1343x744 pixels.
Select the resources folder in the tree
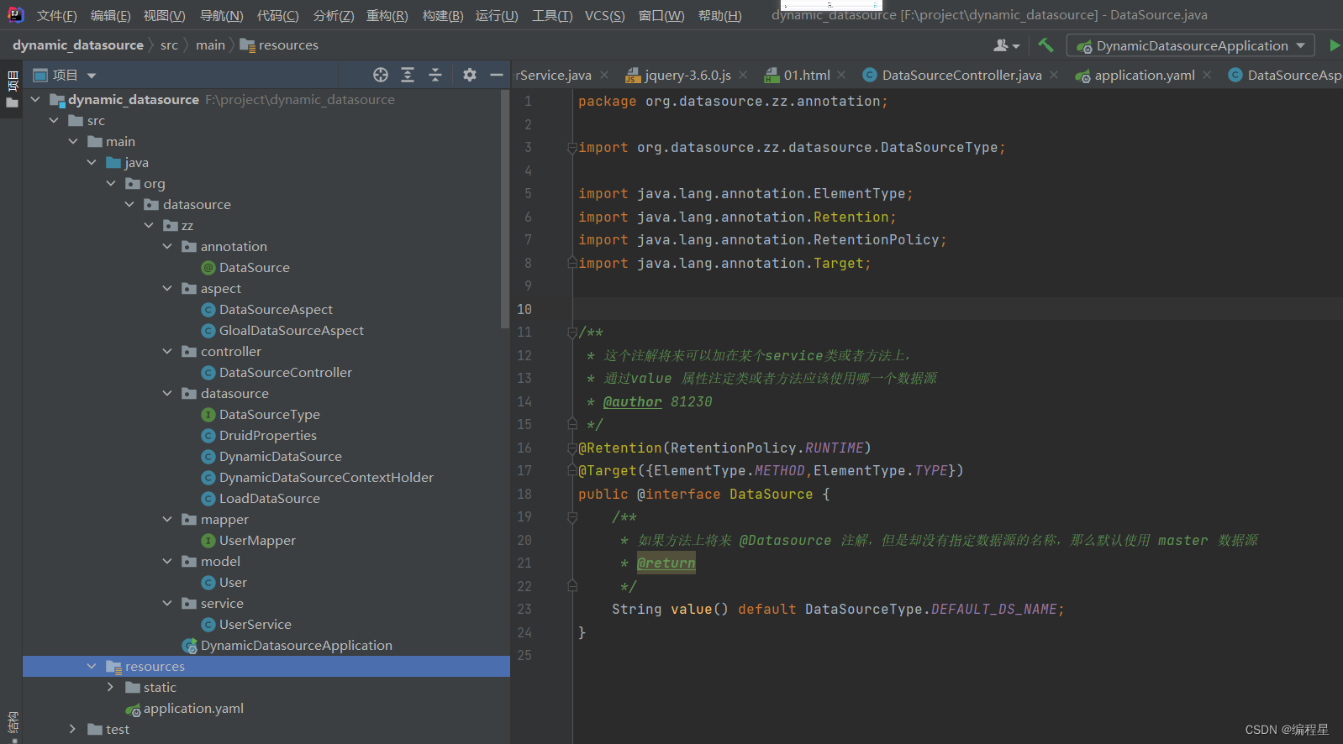pos(266,666)
